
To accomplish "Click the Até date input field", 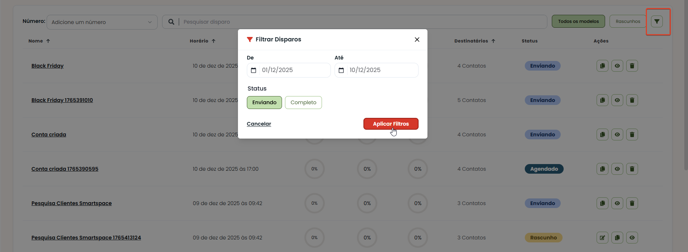I will (x=381, y=70).
